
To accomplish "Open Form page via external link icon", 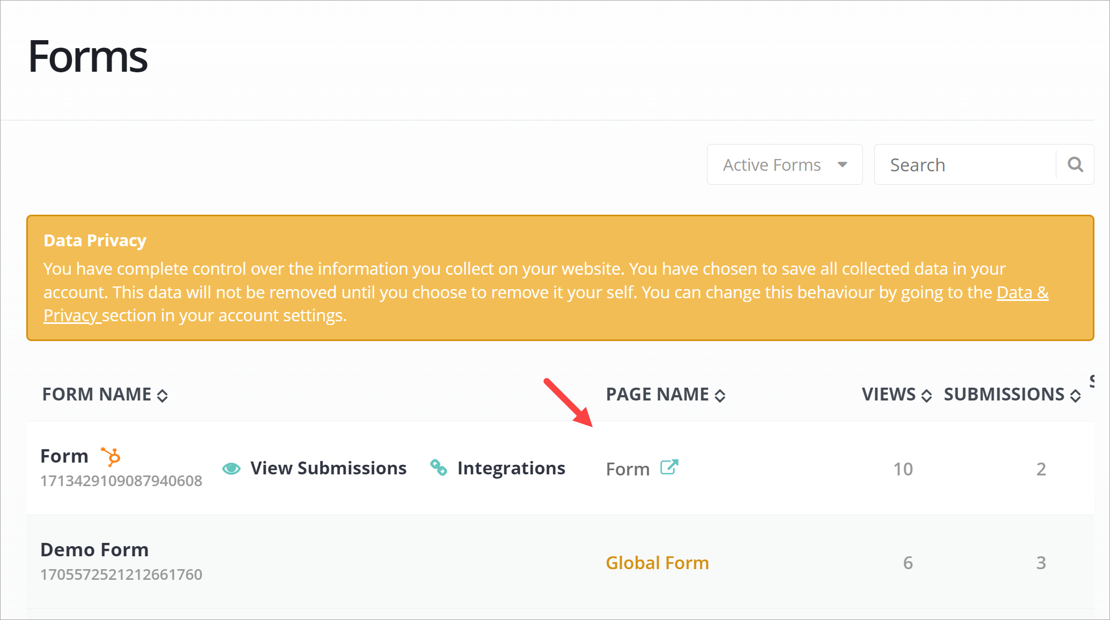I will tap(669, 467).
